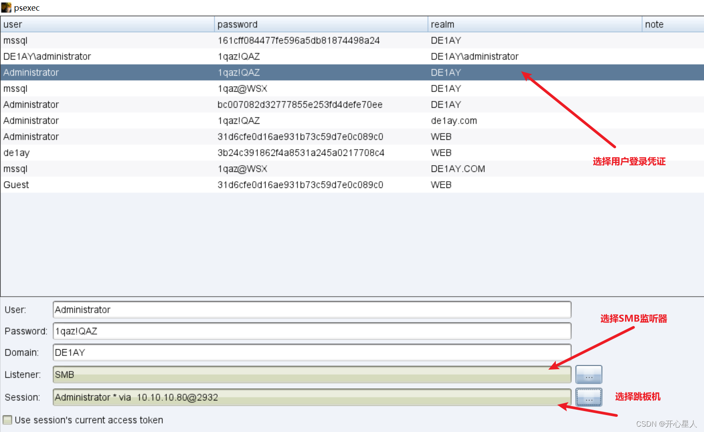Viewport: 704px width, 432px height.
Task: Click into the Password input field
Action: 312,331
